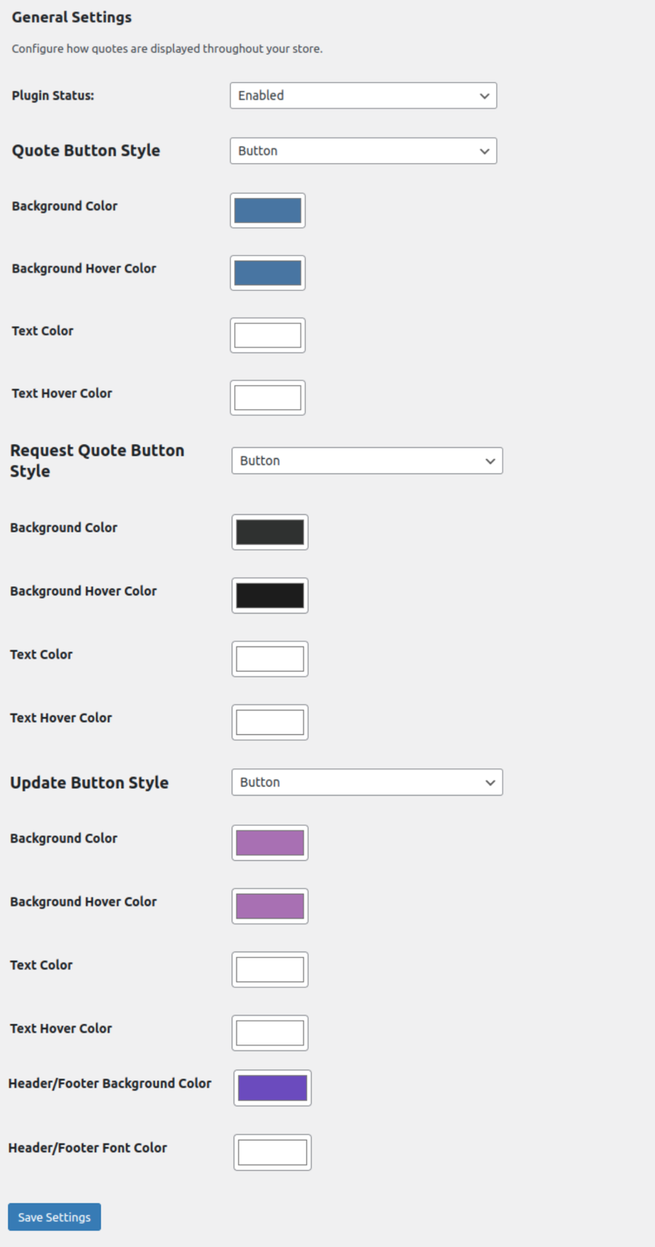
Task: Choose Request Quote Text Color swatch
Action: [269, 658]
